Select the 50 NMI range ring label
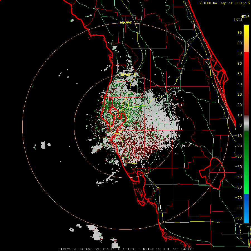Viewport: 251px width, 251px height. [x=125, y=74]
